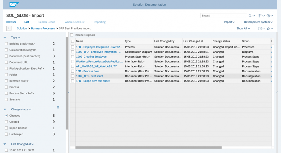Uncheck the Changed status checkbox
Viewport: 281px width, 153px height.
tap(6, 116)
